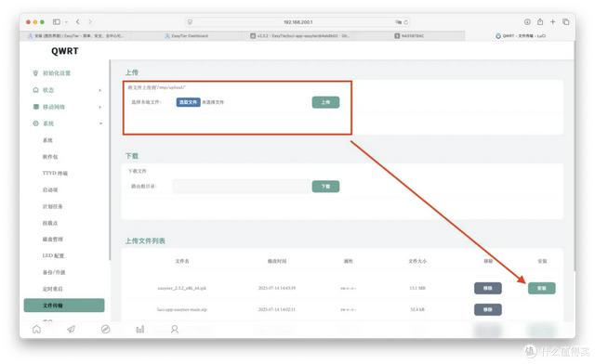
Task: Click the 192.168.200.1 address field
Action: [297, 22]
